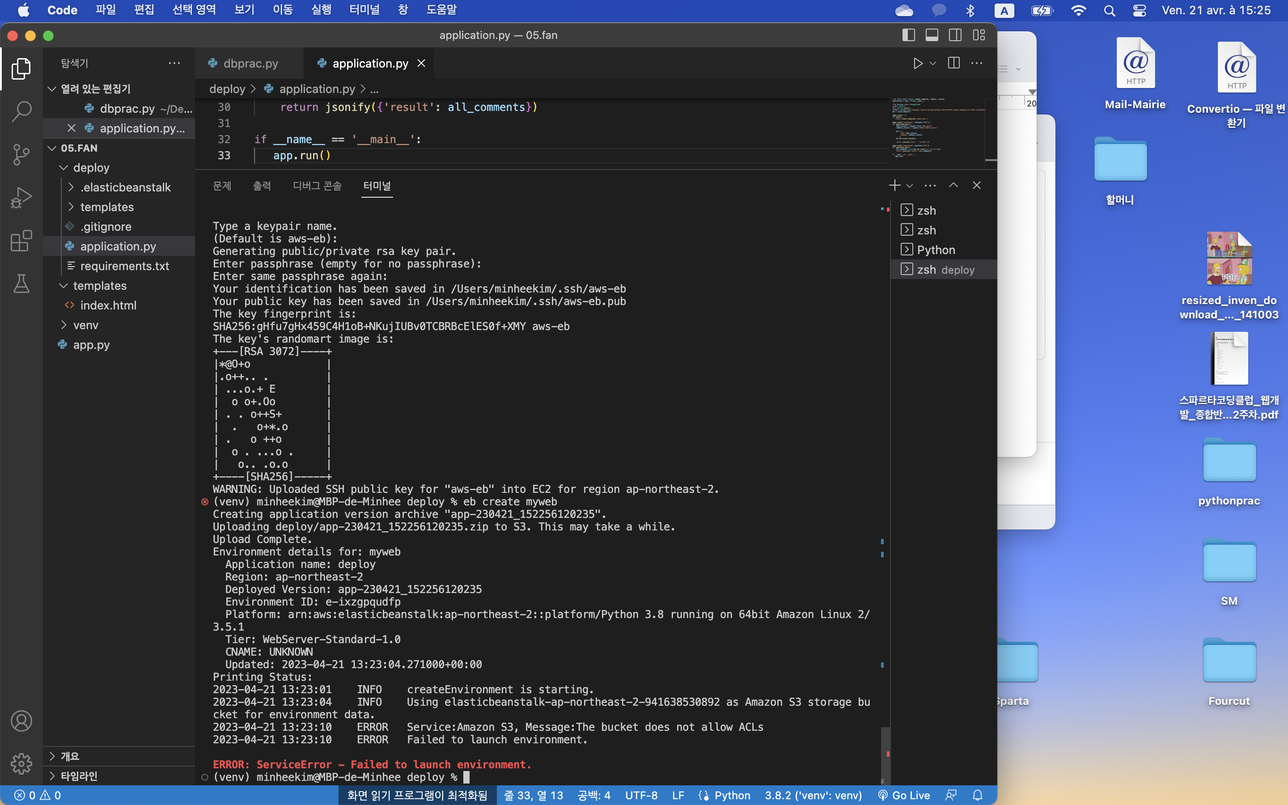1288x805 pixels.
Task: Open the new terminal profile dropdown
Action: [x=910, y=185]
